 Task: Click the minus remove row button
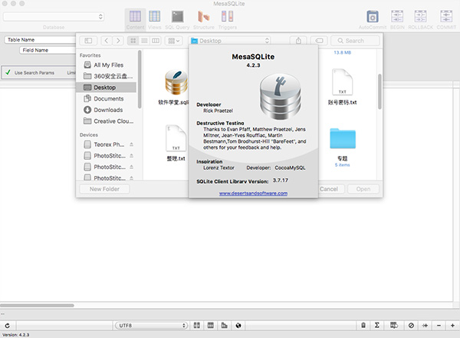click(x=439, y=326)
